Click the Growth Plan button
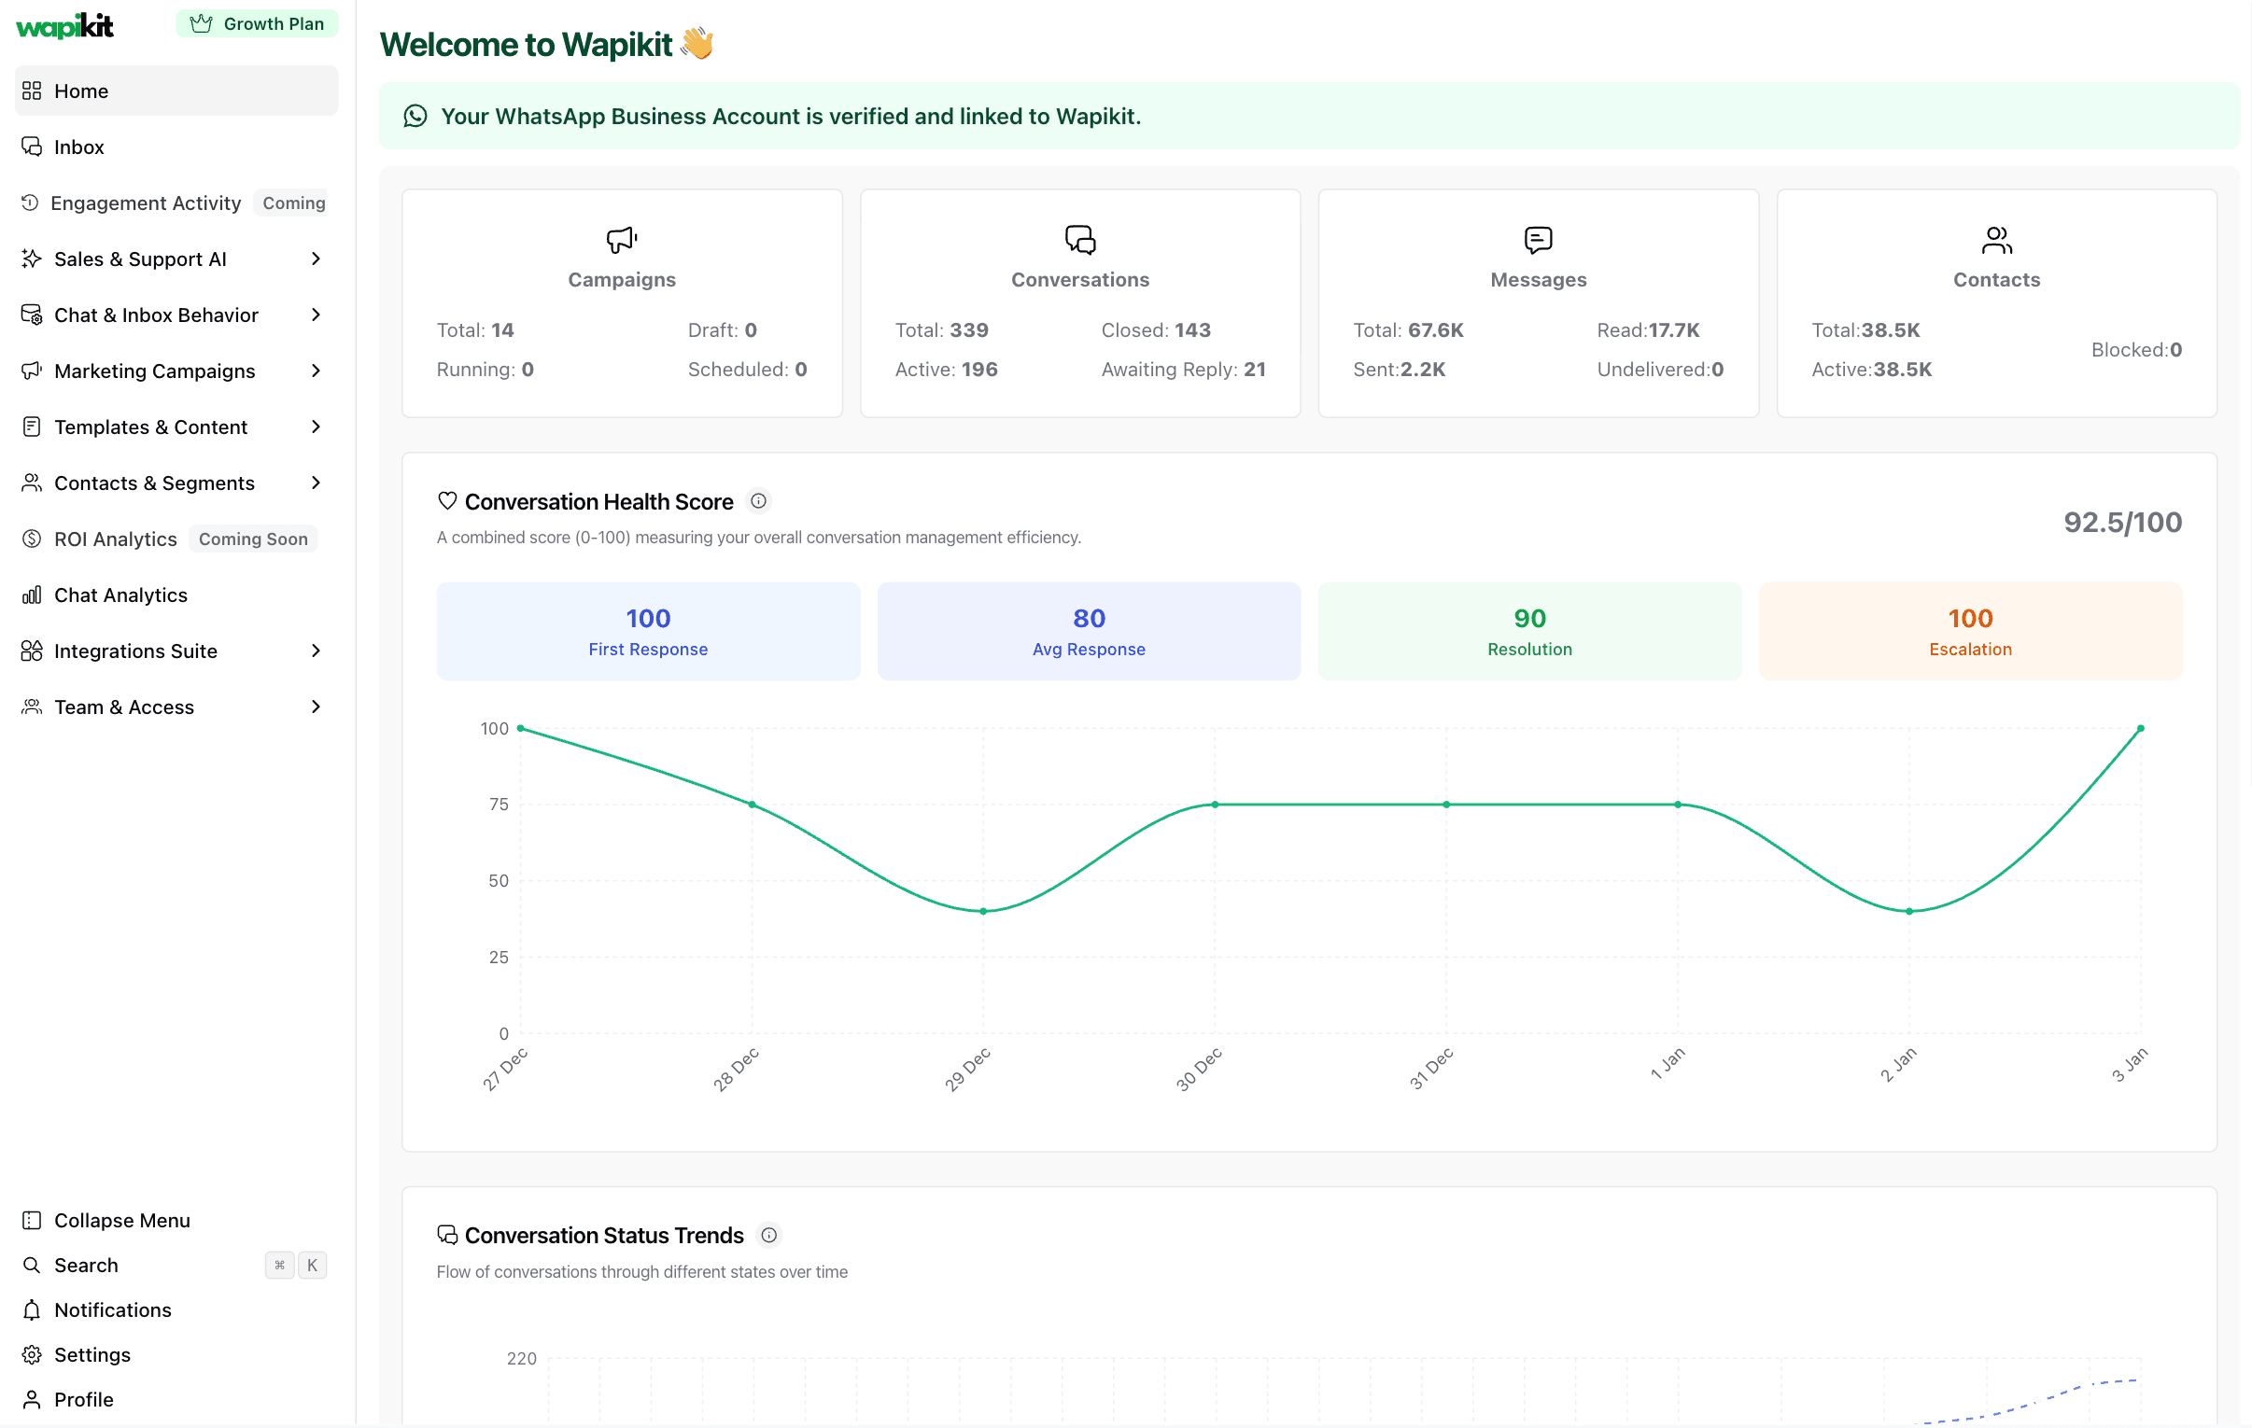Viewport: 2252px width, 1428px height. [257, 23]
